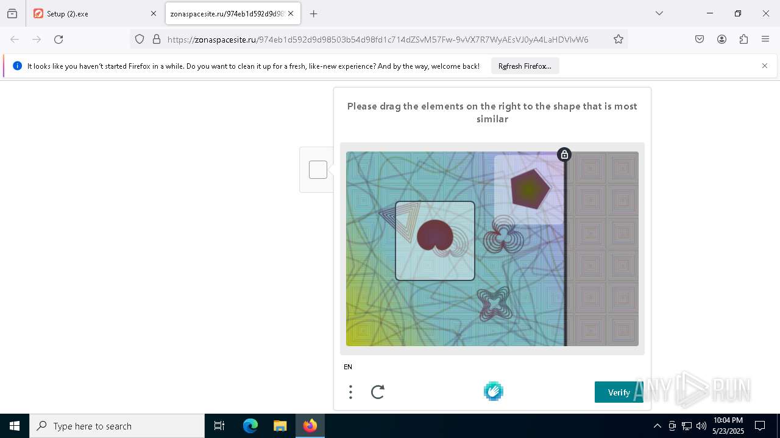The image size is (780, 438).
Task: Click the dark red heart shape
Action: pyautogui.click(x=435, y=236)
